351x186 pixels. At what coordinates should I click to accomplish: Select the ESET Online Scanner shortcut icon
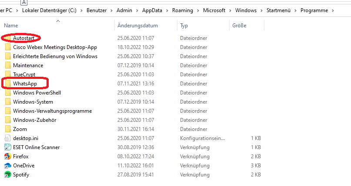tap(7, 147)
